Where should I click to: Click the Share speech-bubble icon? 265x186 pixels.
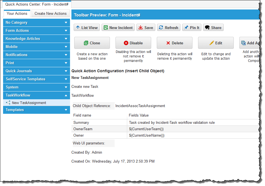207,27
